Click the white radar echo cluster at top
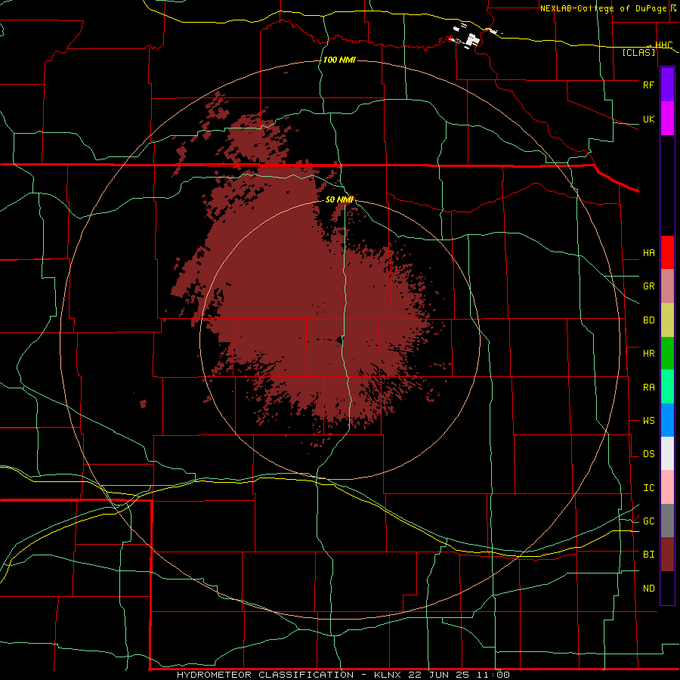This screenshot has width=680, height=680. click(x=471, y=39)
